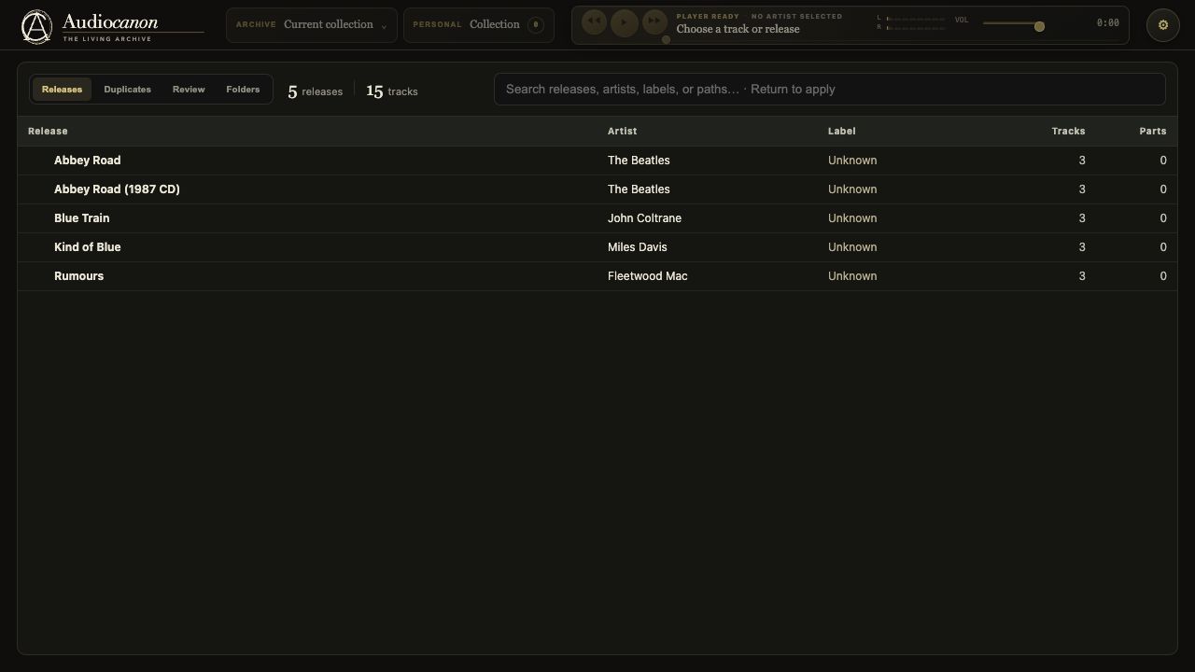
Task: Open settings via the gear icon
Action: [1163, 25]
